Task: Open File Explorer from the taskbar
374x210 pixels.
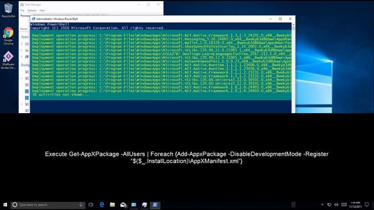Action: (x=112, y=205)
